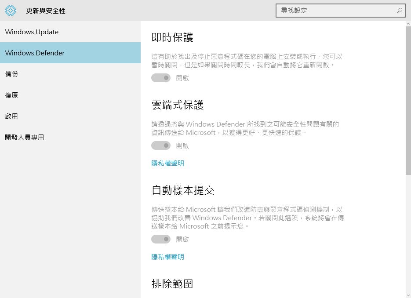Click the vertical scrollbar thumb

tap(408, 101)
